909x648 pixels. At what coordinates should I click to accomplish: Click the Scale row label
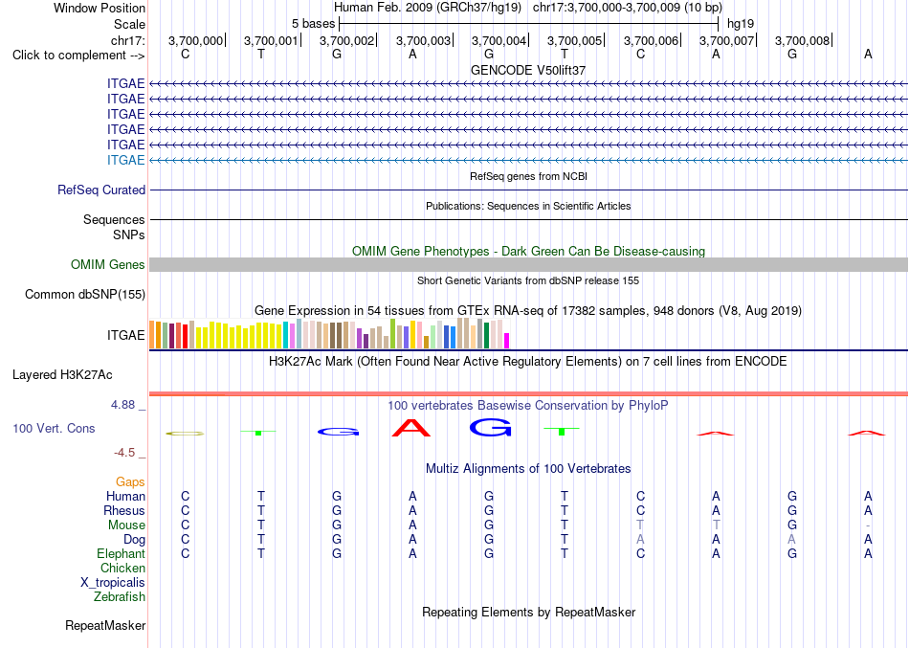[129, 24]
